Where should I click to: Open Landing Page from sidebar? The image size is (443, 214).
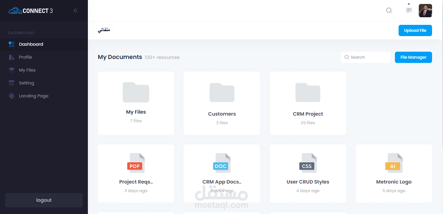(44, 96)
